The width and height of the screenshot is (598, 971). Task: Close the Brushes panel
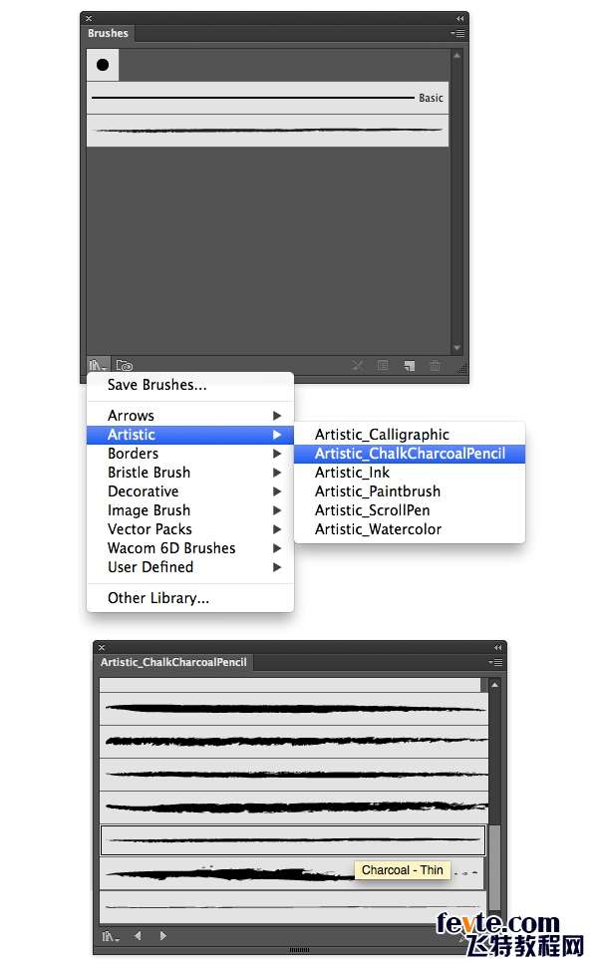[x=89, y=19]
